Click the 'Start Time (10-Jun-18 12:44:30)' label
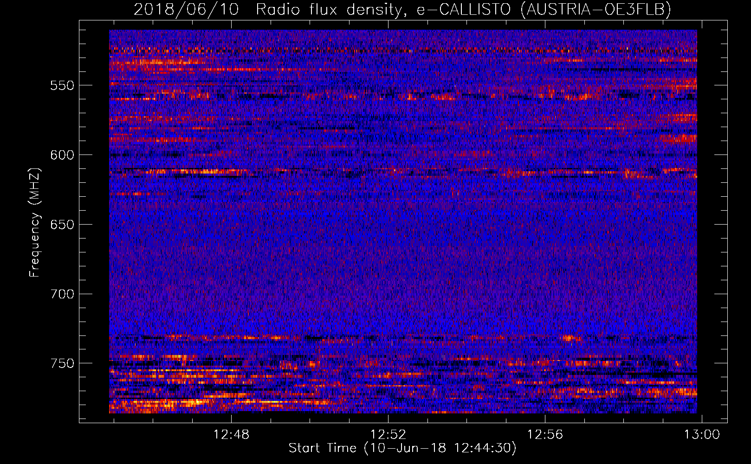 [x=402, y=448]
